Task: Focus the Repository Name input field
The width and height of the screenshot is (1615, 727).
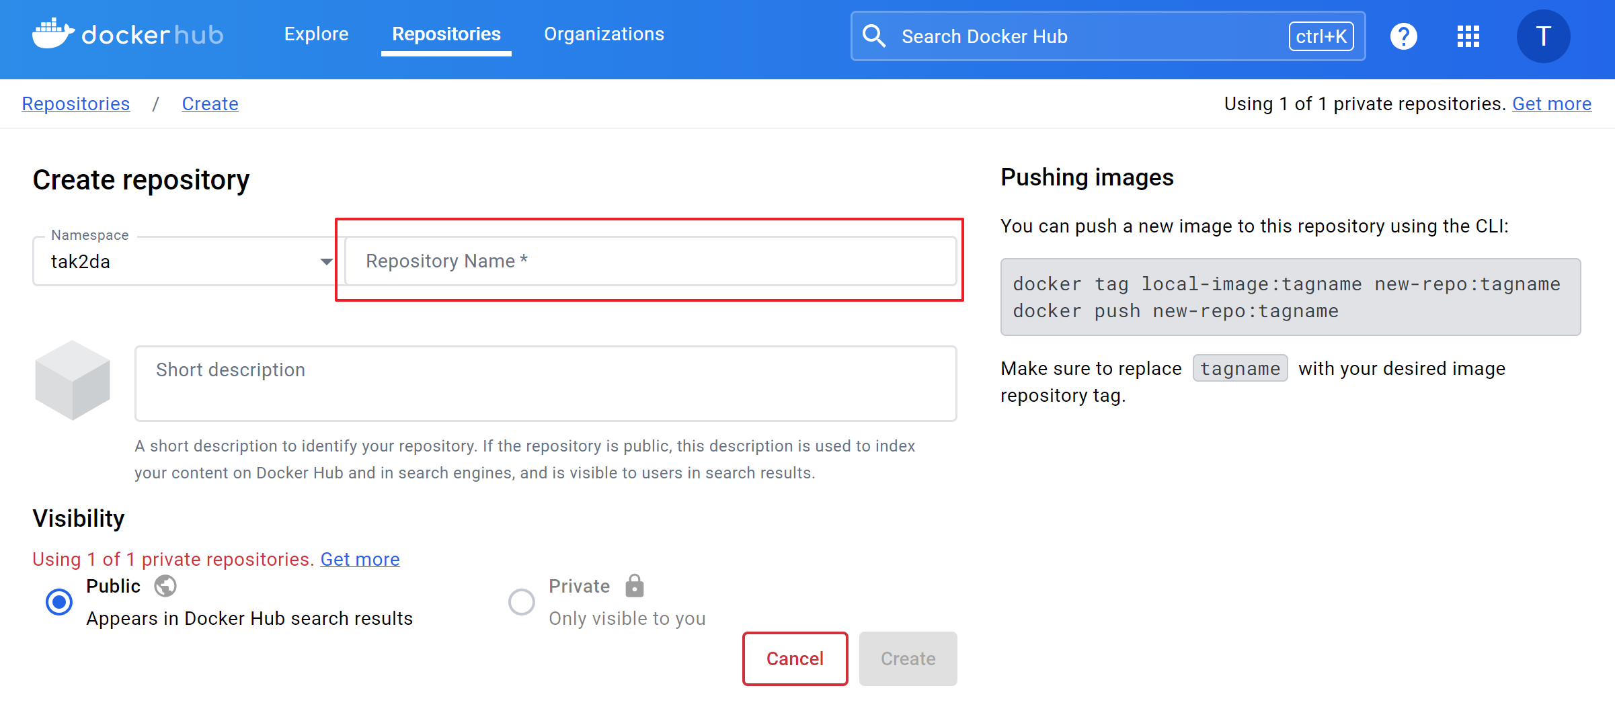Action: [649, 261]
